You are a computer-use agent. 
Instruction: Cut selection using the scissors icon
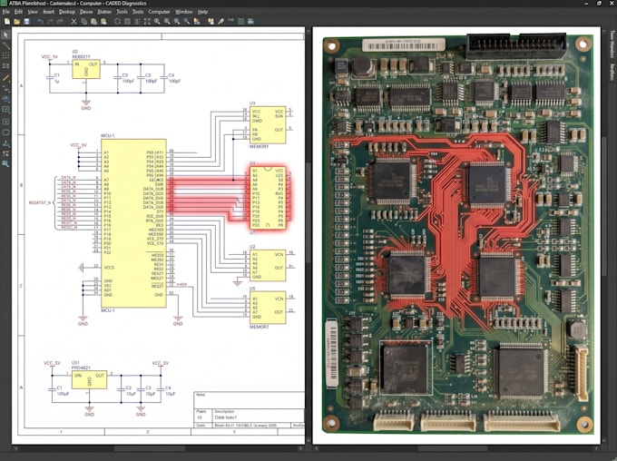73,21
